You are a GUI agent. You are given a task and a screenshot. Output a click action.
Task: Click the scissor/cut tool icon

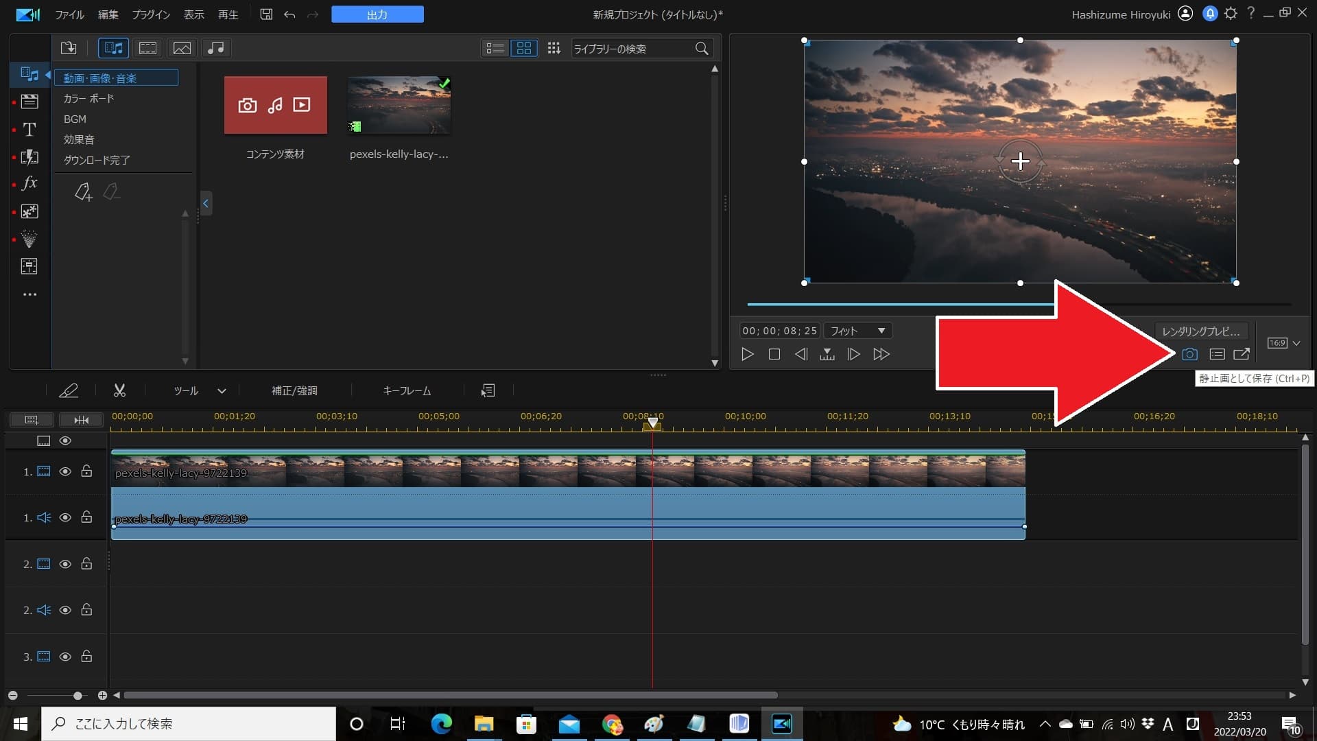(x=119, y=390)
